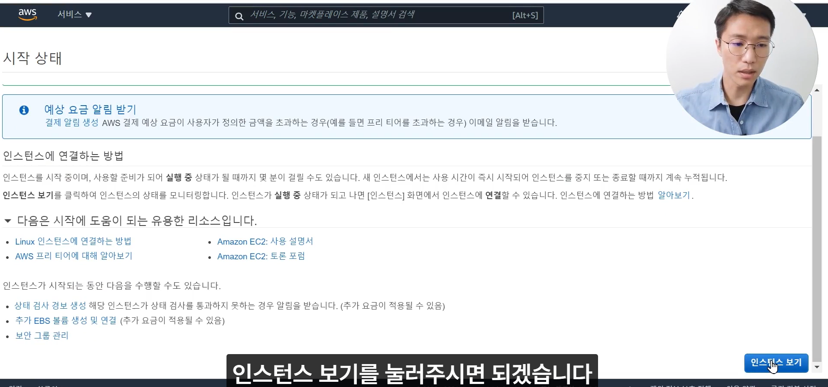The width and height of the screenshot is (828, 387).
Task: Open AWS 프리 티어에 대해 알아보기 link
Action: [x=74, y=256]
